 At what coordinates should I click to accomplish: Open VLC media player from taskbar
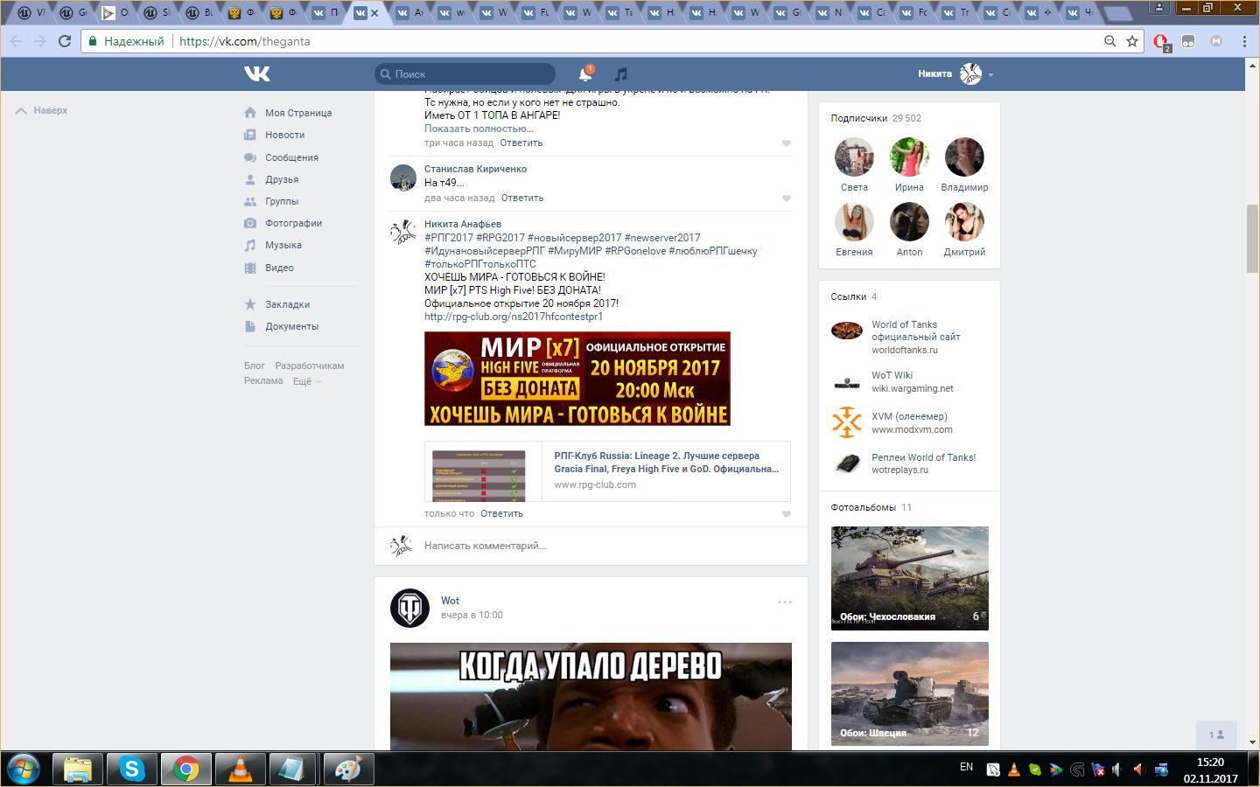tap(240, 769)
